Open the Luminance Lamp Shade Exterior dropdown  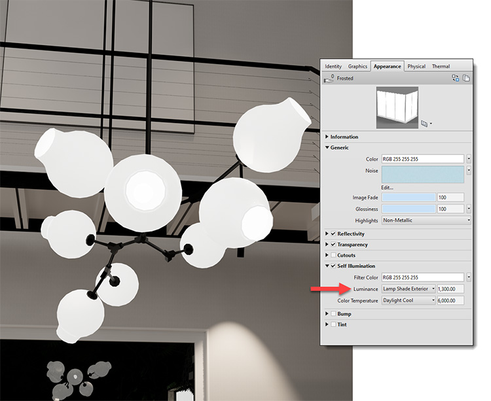[409, 288]
